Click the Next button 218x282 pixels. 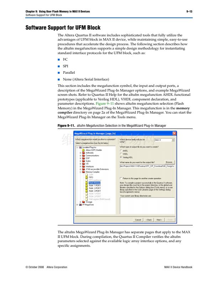[x=160, y=220]
